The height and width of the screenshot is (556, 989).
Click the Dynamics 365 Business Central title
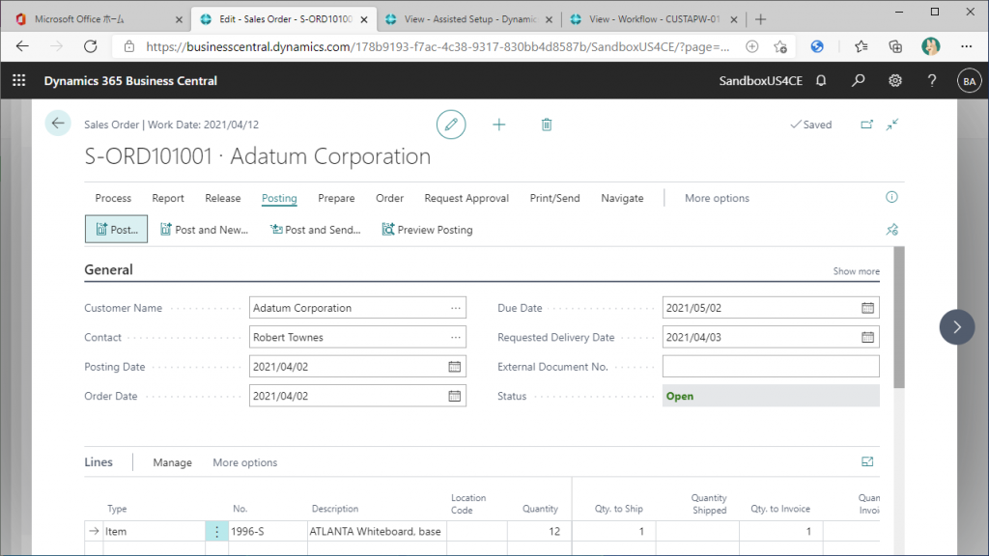click(x=130, y=81)
